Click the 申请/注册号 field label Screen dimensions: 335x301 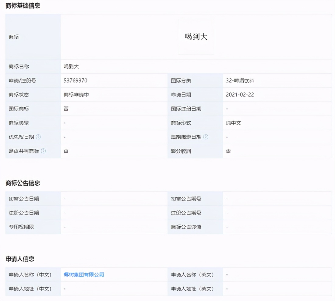23,81
